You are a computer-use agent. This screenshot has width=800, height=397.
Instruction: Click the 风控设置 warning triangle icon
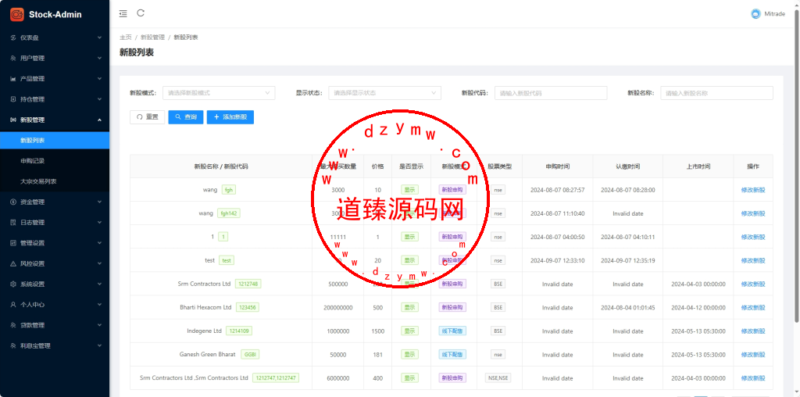13,264
